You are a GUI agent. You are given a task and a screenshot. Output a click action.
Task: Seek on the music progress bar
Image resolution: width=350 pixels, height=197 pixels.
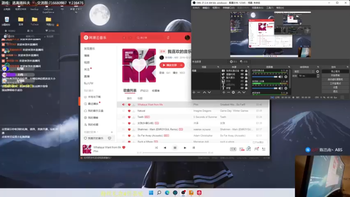coord(175,153)
